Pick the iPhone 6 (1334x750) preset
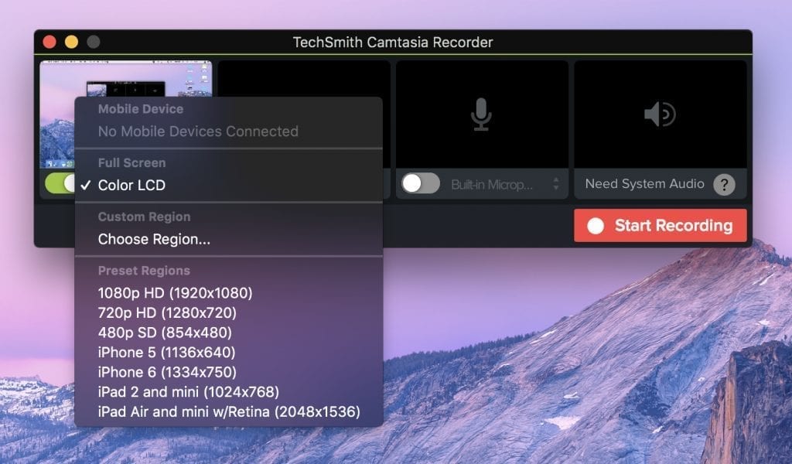 click(x=229, y=372)
